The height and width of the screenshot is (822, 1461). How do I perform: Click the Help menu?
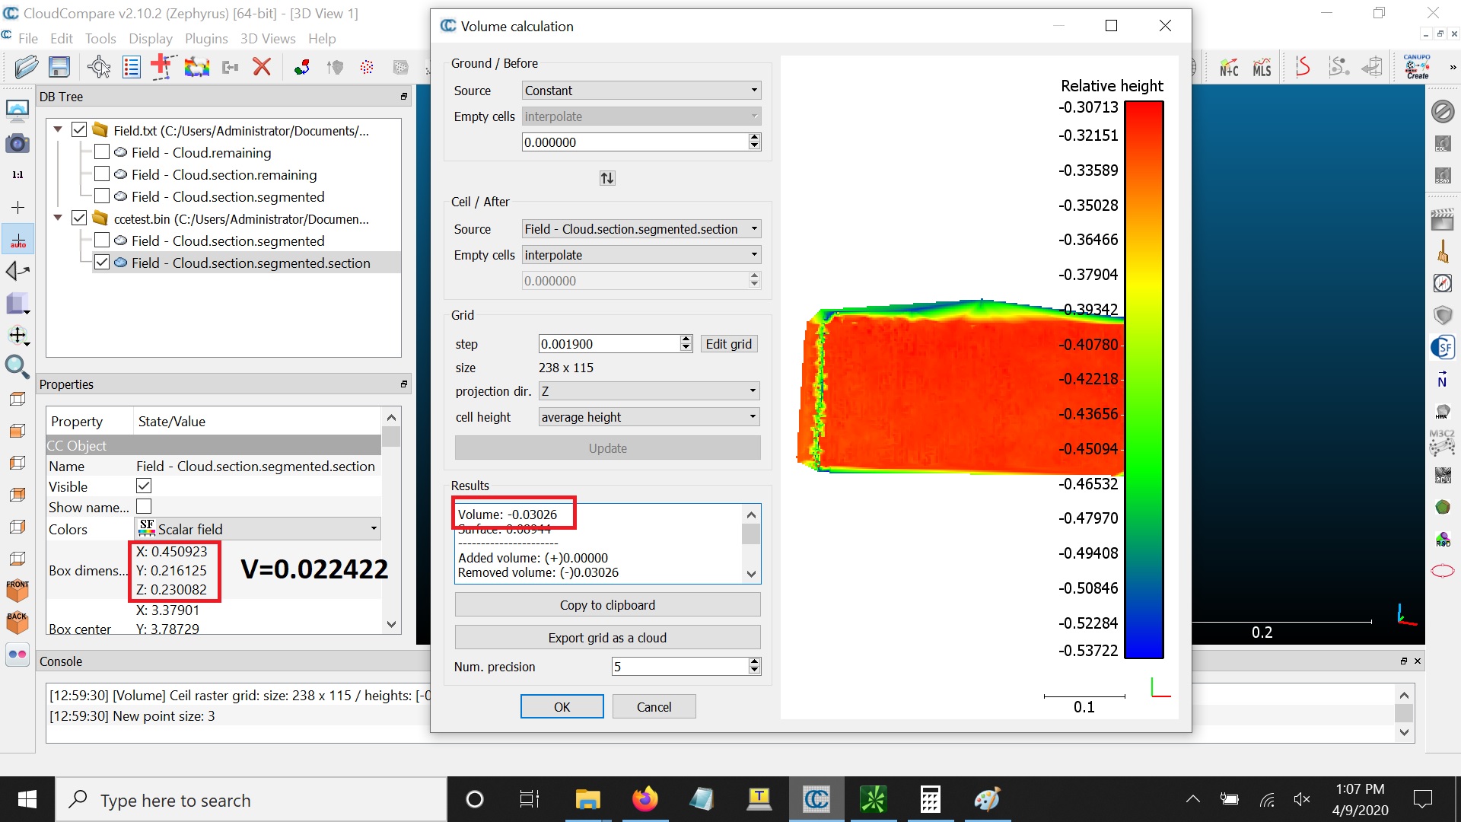(x=322, y=39)
